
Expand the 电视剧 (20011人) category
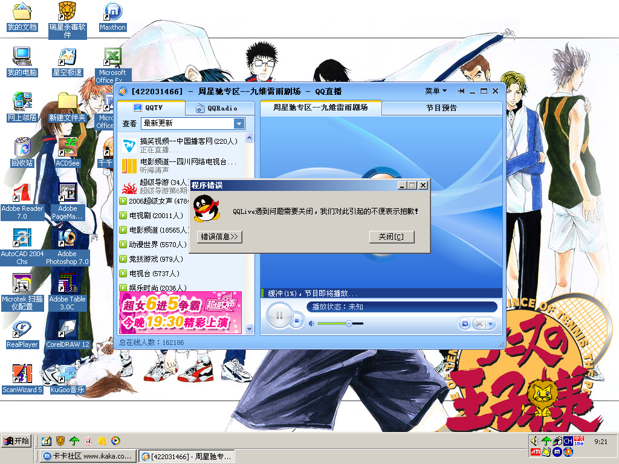123,216
